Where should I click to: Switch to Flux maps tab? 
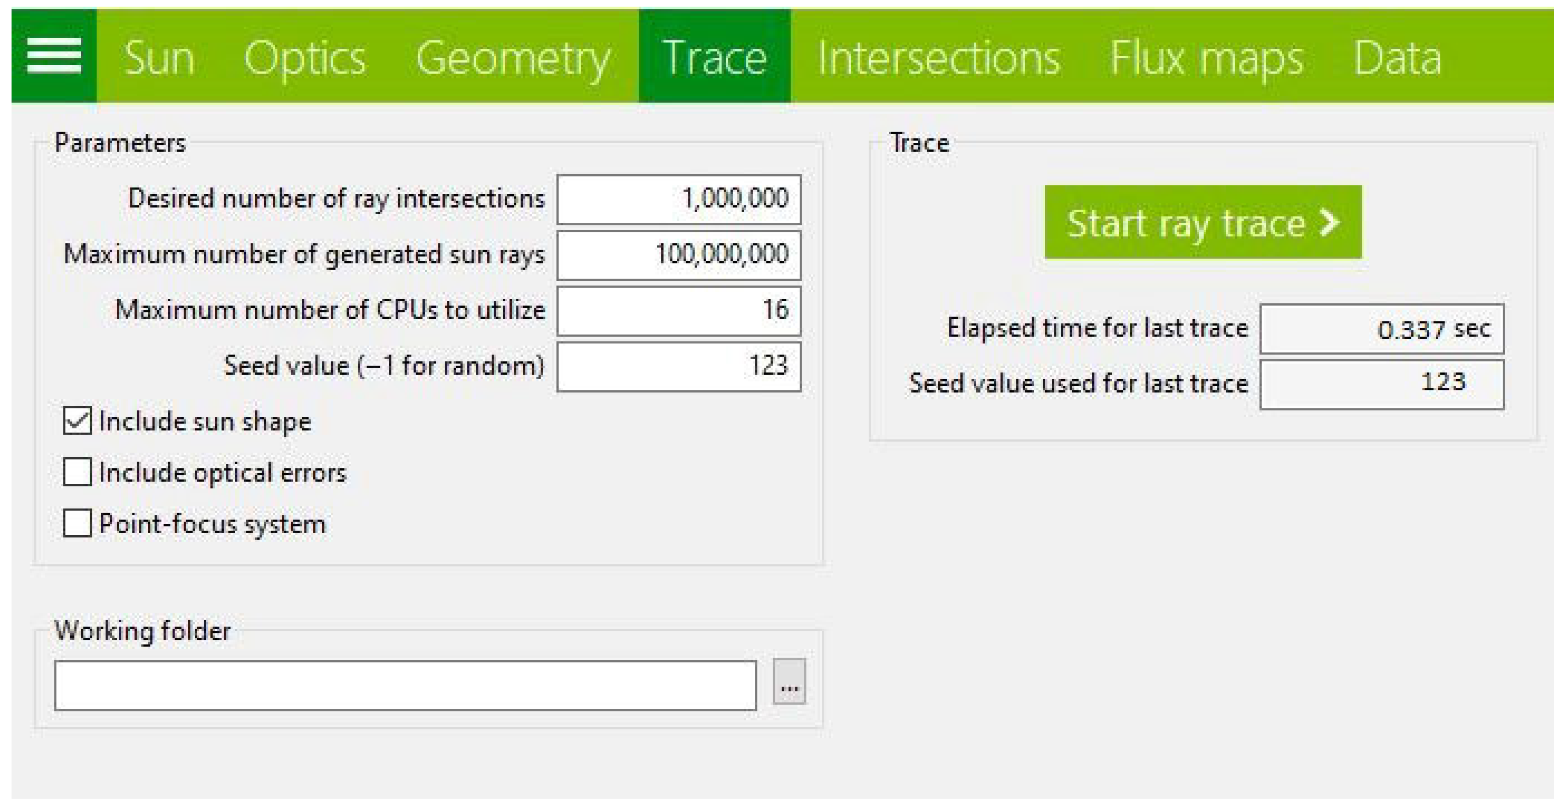[x=1206, y=58]
